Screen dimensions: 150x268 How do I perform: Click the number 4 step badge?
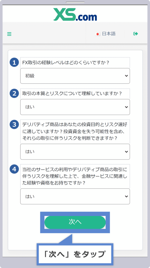tap(14, 169)
